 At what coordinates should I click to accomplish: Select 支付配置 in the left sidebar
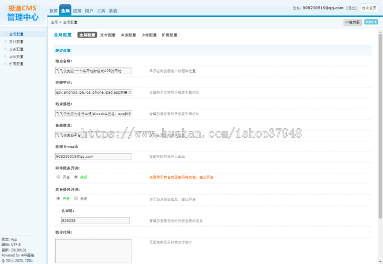point(16,42)
